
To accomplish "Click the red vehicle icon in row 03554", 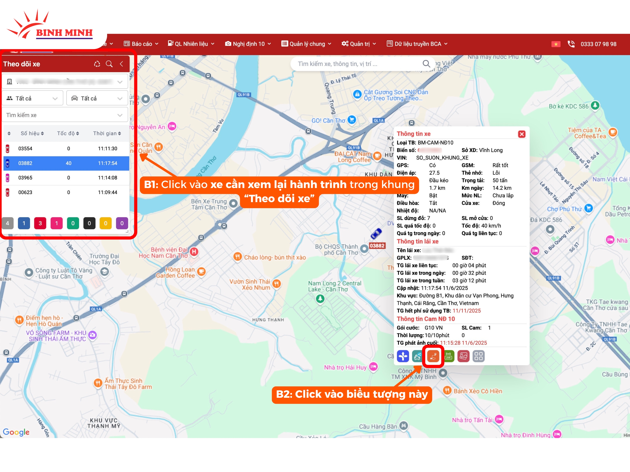I will pos(8,149).
